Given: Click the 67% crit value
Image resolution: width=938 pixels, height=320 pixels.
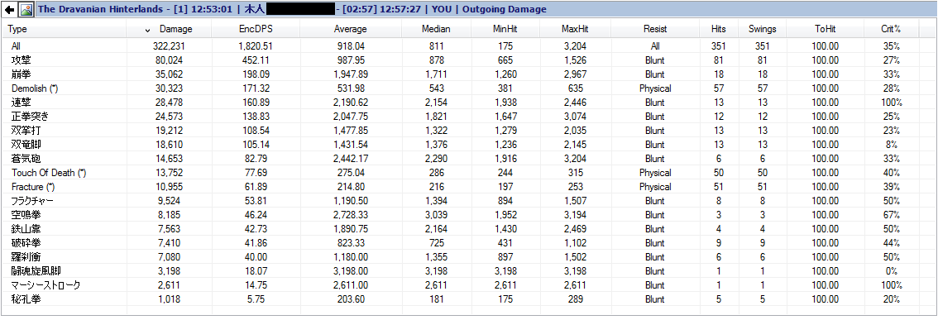Looking at the screenshot, I should (891, 215).
